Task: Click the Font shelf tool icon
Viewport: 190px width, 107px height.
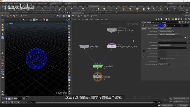Action: [66, 9]
